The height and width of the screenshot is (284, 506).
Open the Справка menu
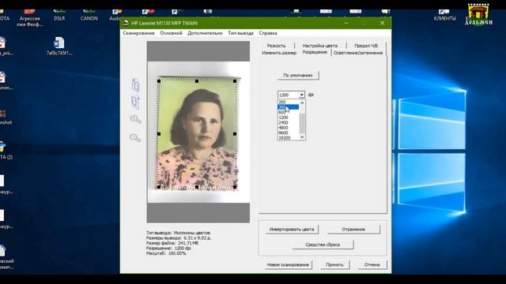coord(268,33)
